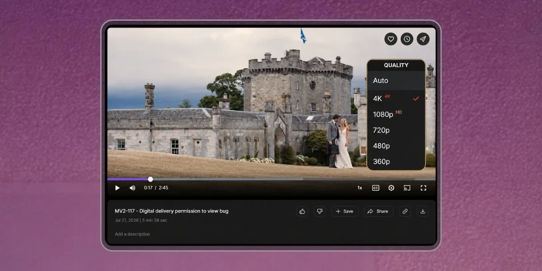Choose 1080p HD quality
542x271 pixels.
point(396,114)
